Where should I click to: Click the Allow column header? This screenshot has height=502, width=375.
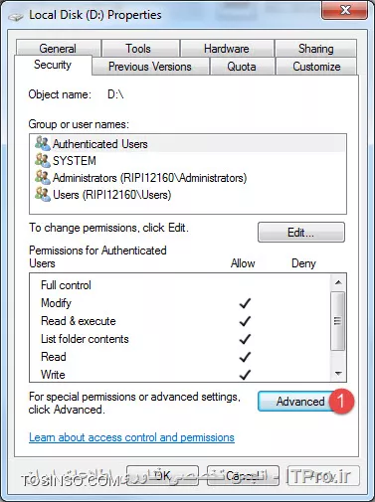click(x=243, y=263)
